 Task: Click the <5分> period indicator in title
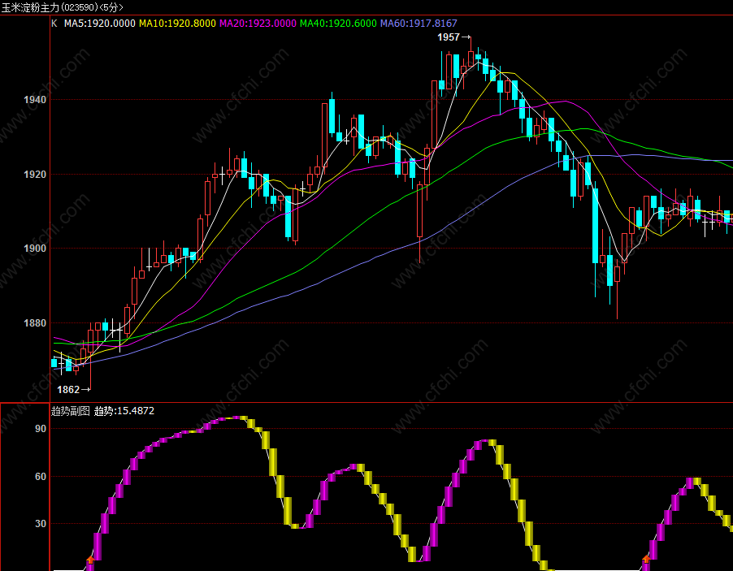coord(111,7)
